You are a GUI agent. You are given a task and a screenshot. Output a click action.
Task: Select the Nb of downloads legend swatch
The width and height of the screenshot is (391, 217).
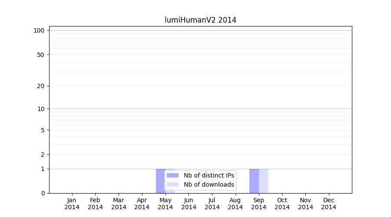[172, 184]
